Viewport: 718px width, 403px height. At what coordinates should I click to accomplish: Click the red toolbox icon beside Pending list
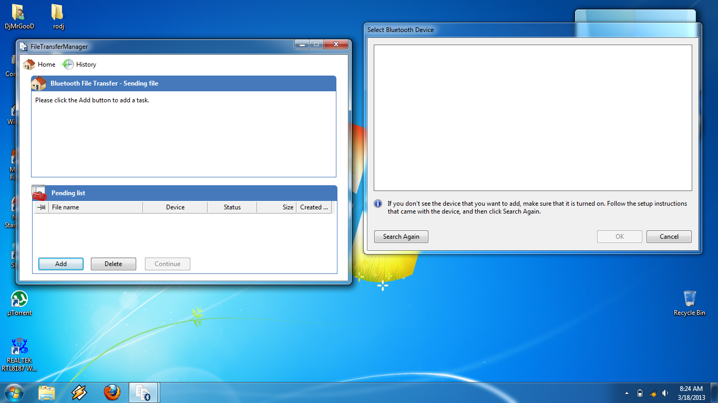pyautogui.click(x=39, y=193)
